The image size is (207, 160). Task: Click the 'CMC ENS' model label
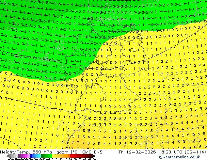tap(92, 152)
